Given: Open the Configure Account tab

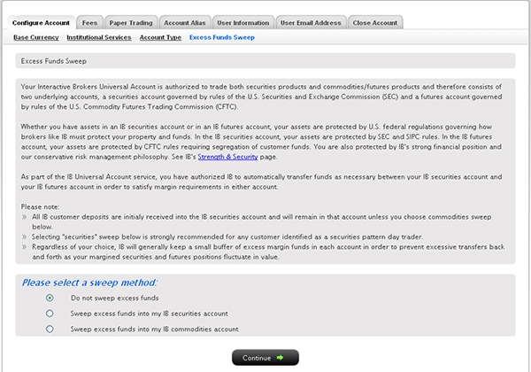Looking at the screenshot, I should coord(41,23).
